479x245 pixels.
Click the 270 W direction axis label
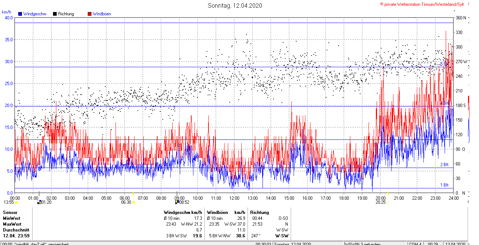click(x=461, y=61)
